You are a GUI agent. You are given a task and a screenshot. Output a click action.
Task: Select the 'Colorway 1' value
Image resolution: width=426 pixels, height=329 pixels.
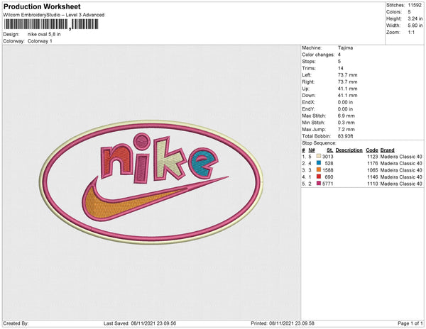pos(40,41)
